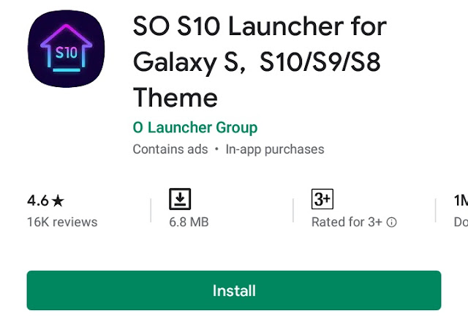Click the In-app purchases label
The image size is (468, 324).
[x=275, y=149]
